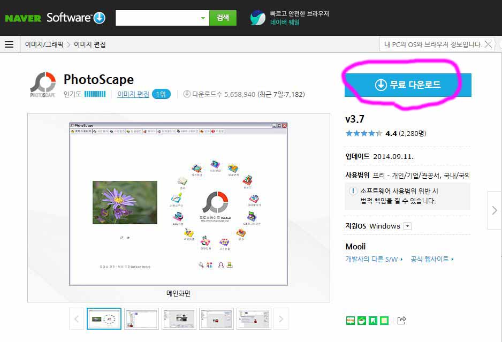Select the second screenshot thumbnail
The width and height of the screenshot is (502, 342).
point(141,318)
